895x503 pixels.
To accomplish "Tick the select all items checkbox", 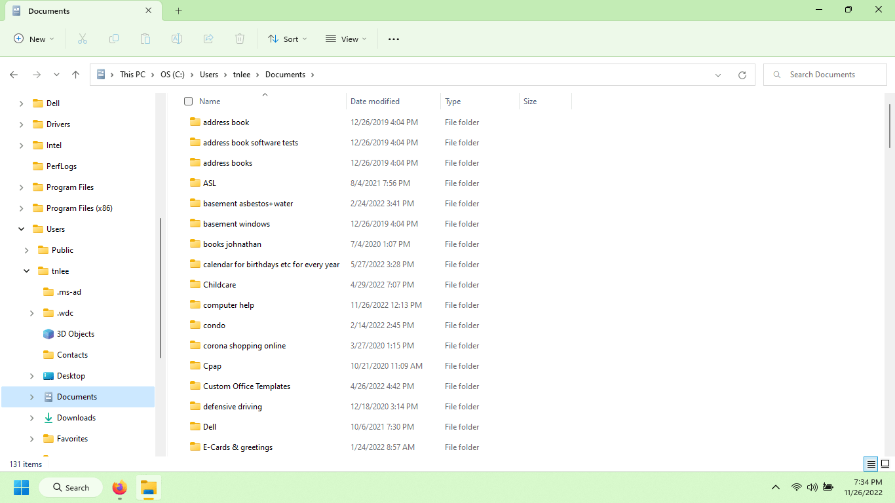I will (x=189, y=102).
